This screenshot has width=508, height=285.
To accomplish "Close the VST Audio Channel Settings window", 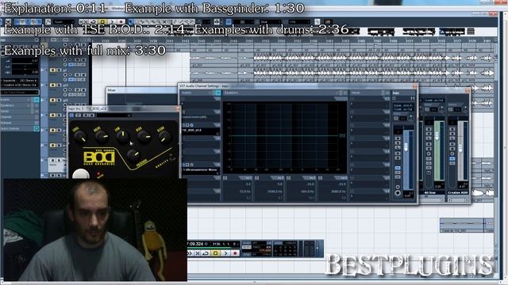I will pos(414,86).
